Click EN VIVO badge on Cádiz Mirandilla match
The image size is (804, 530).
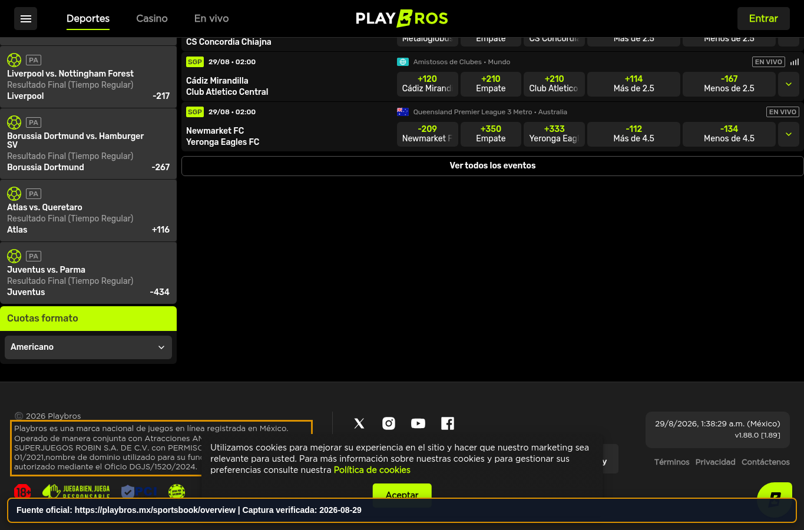(769, 62)
